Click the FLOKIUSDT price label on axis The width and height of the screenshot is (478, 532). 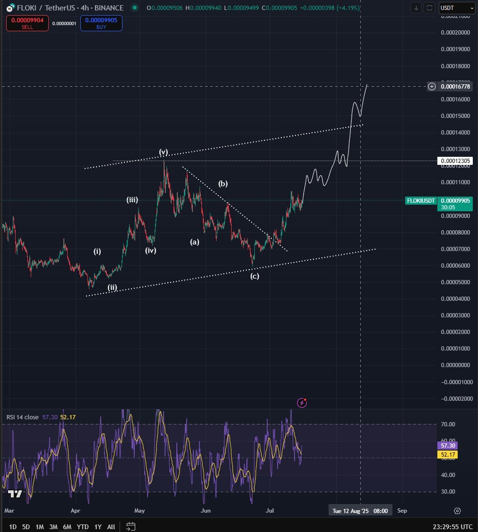[420, 201]
